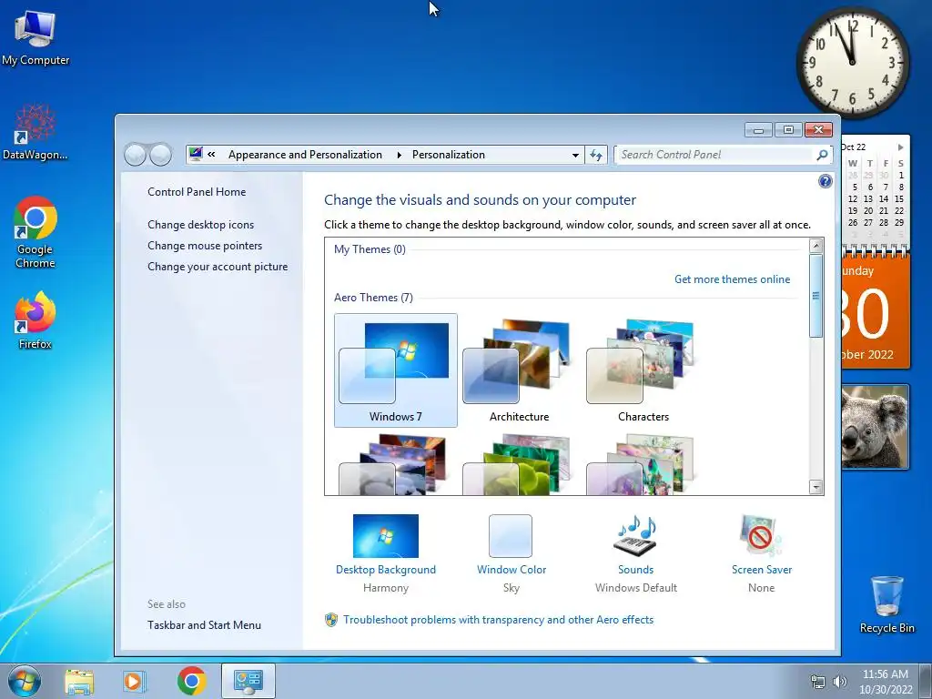
Task: Open Control Panel Home
Action: coord(197,192)
